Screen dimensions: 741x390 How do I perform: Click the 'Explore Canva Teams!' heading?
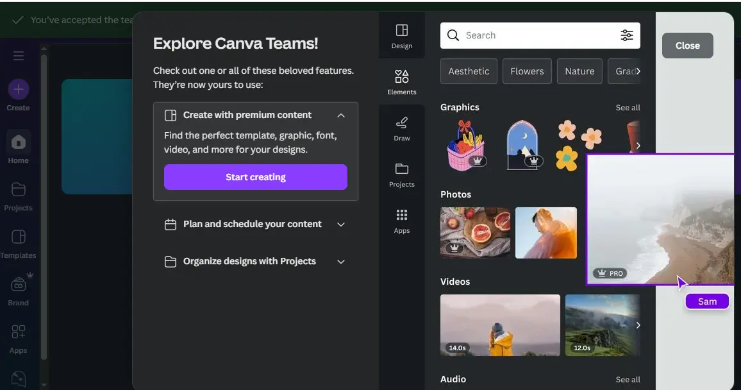[235, 44]
